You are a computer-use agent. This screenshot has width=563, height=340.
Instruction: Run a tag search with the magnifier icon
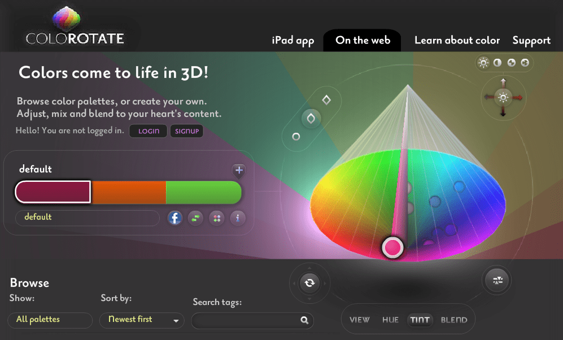pos(304,320)
